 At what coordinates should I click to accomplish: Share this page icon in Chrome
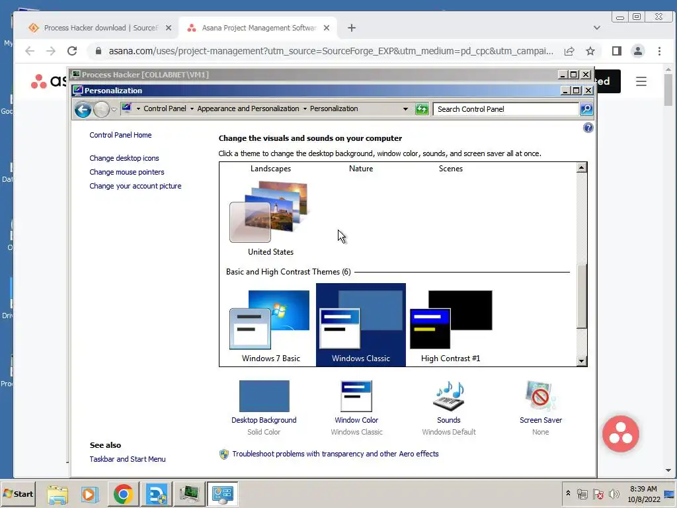569,51
